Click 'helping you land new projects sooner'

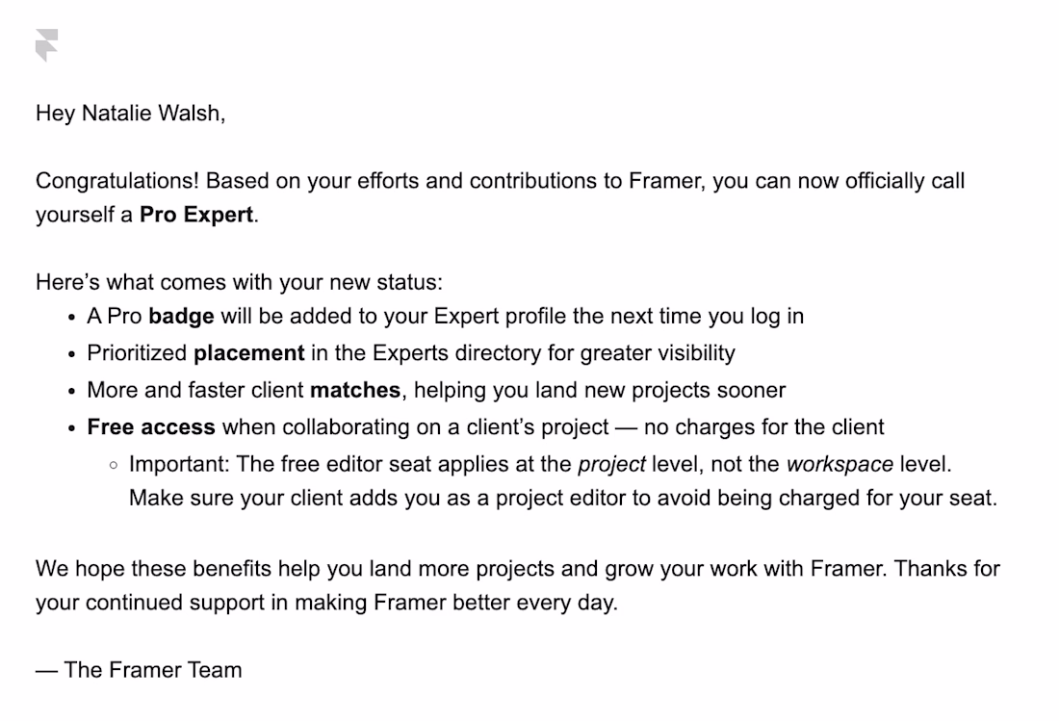[600, 390]
